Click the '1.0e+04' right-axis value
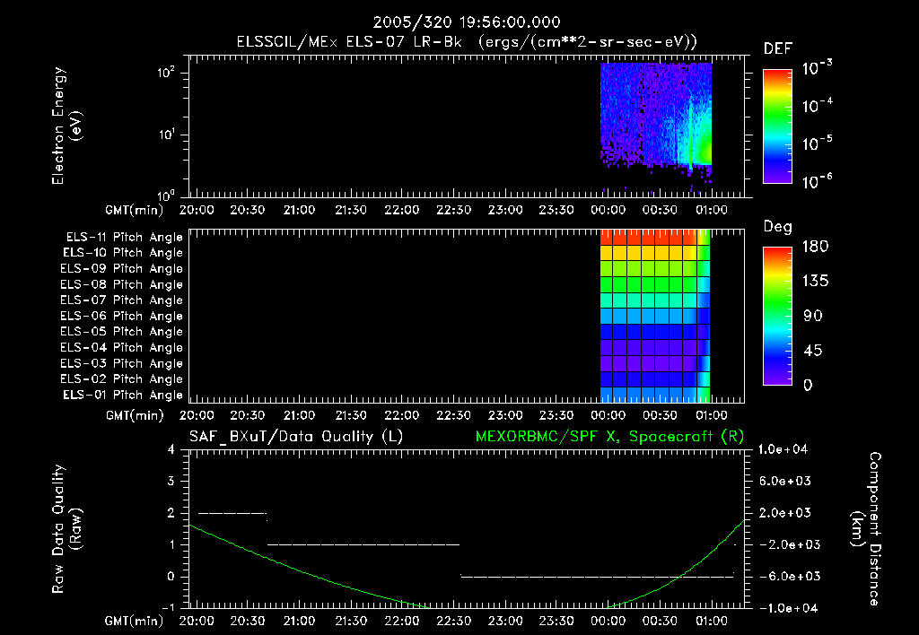The height and width of the screenshot is (635, 919). tap(783, 449)
